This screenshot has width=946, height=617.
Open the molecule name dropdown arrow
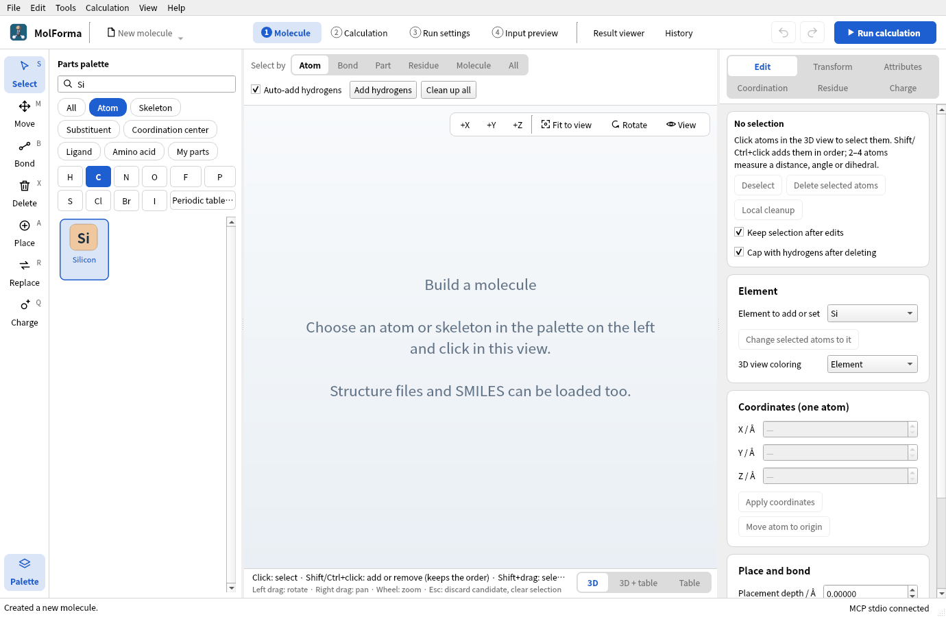[x=180, y=38]
